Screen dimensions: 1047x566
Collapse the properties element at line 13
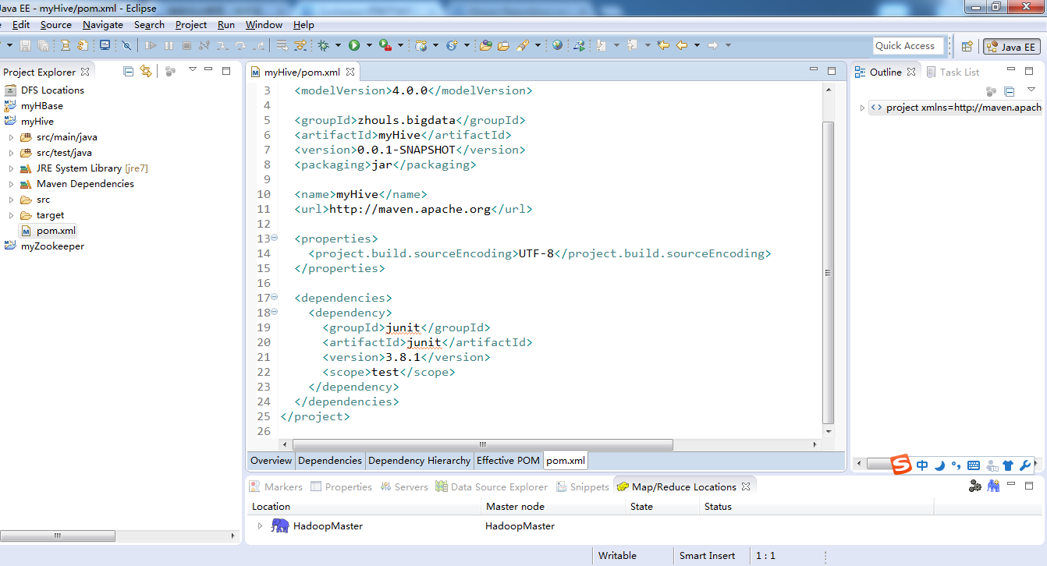(x=275, y=238)
